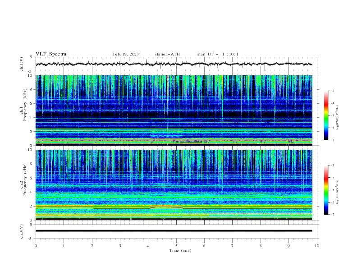Click the log(PSD) label beside ch.2 colorbar
This screenshot has height=276, width=357.
point(338,192)
